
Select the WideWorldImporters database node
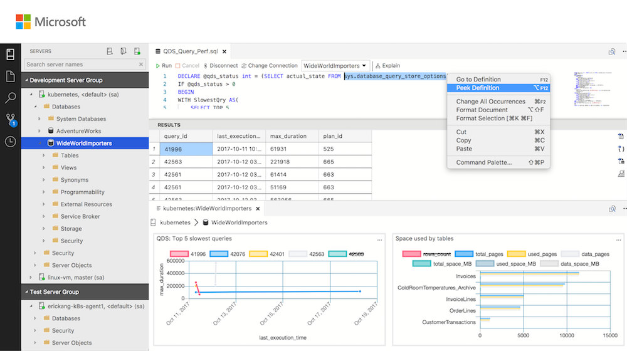[85, 143]
